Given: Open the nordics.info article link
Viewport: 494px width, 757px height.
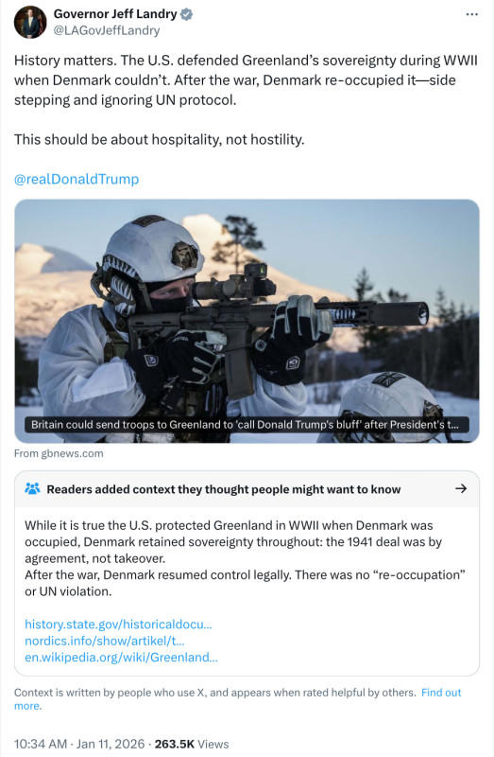Looking at the screenshot, I should 105,641.
